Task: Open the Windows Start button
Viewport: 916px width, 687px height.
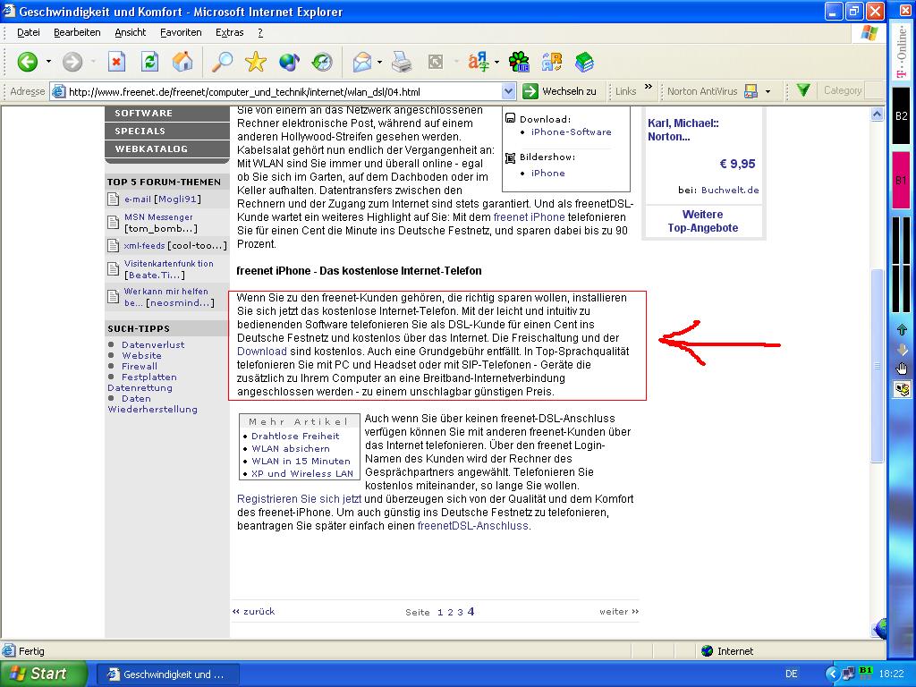Action: tap(44, 674)
